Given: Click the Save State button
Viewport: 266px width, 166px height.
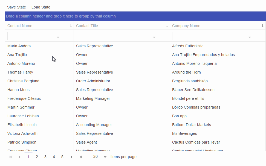Looking at the screenshot, I should pyautogui.click(x=16, y=7).
